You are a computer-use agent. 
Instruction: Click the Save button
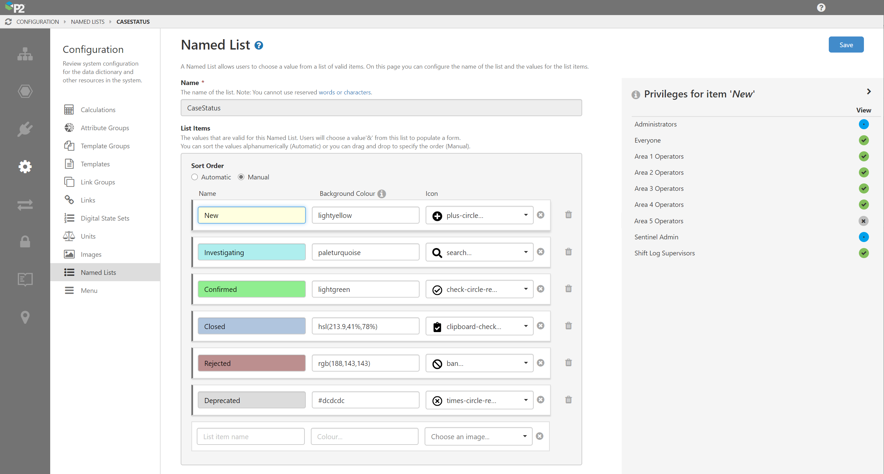click(846, 45)
